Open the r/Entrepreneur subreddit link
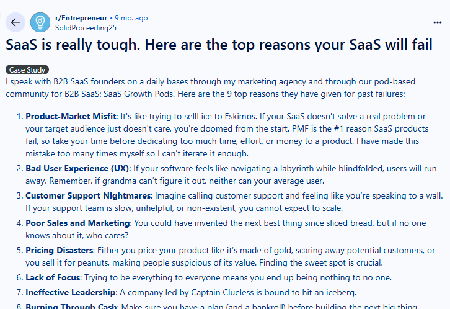The image size is (450, 309). point(82,18)
